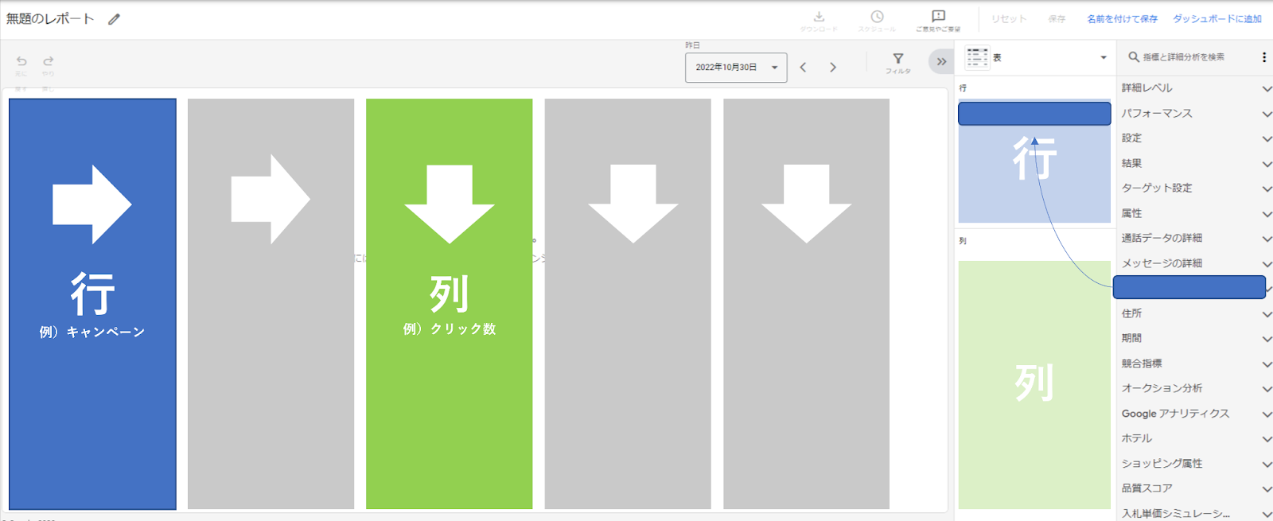This screenshot has width=1273, height=521.
Task: Click the redo arrow icon
Action: [x=49, y=61]
